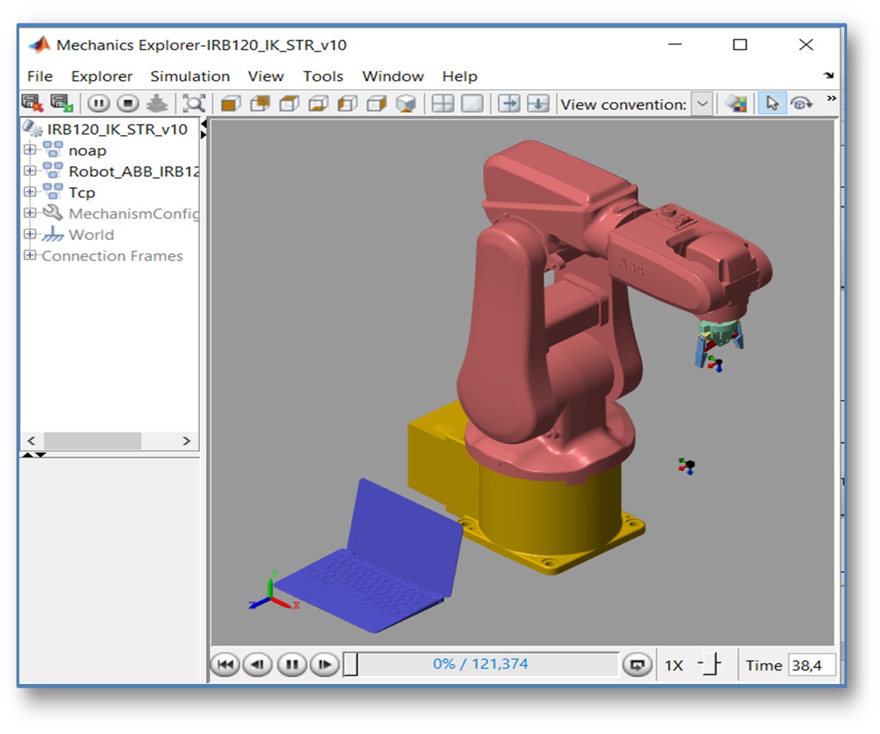
Task: Expand the Robot_ABB_IRB12 tree node
Action: click(x=30, y=171)
